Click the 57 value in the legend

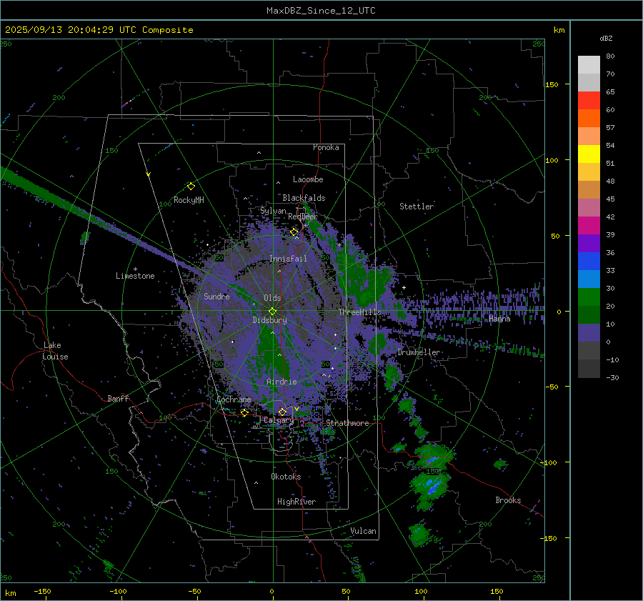[610, 128]
